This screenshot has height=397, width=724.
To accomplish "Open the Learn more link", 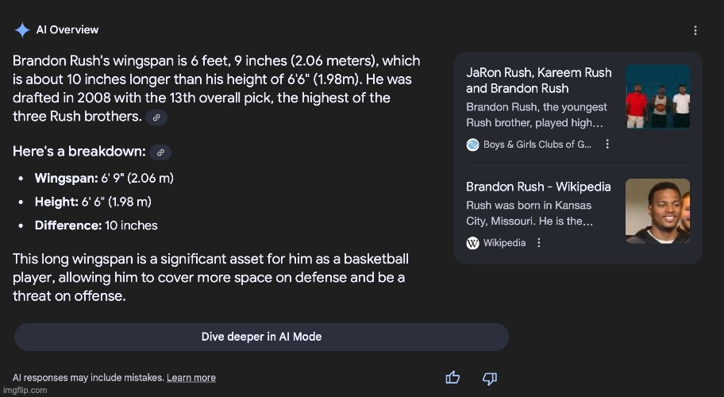I will click(x=191, y=378).
